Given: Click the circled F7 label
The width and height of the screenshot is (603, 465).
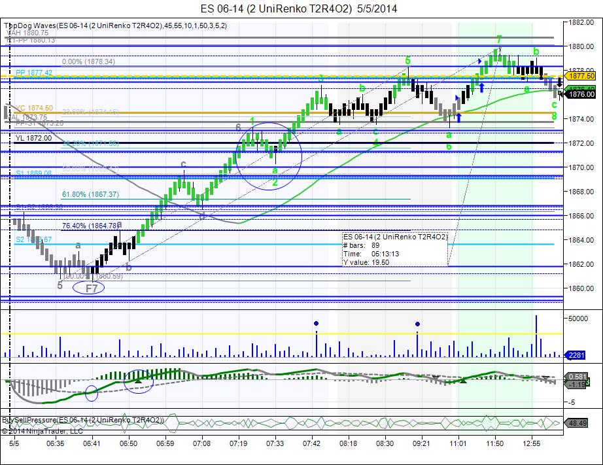Looking at the screenshot, I should click(x=91, y=288).
